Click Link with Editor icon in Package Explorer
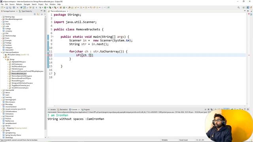 coord(38,14)
